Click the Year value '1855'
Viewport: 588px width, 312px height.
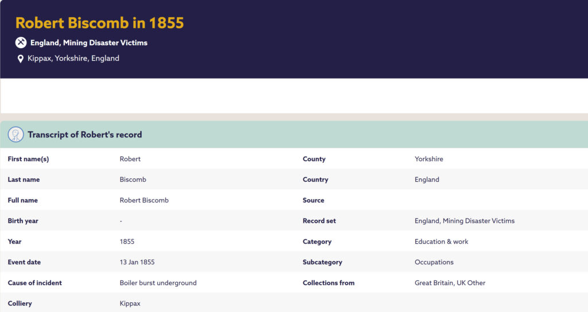pyautogui.click(x=127, y=241)
